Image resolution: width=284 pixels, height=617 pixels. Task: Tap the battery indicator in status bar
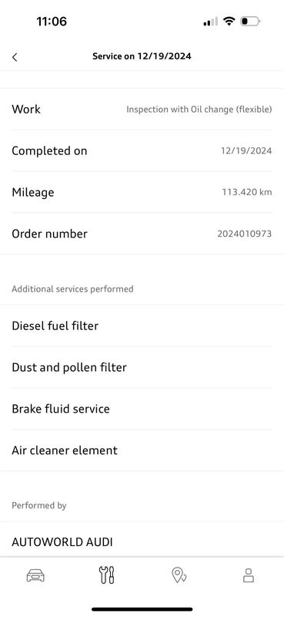250,22
